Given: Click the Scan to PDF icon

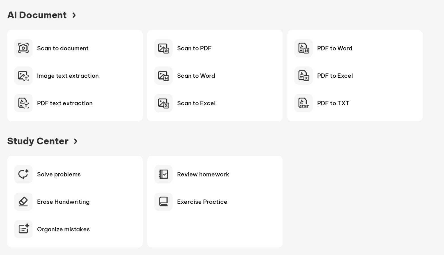Looking at the screenshot, I should tap(163, 48).
